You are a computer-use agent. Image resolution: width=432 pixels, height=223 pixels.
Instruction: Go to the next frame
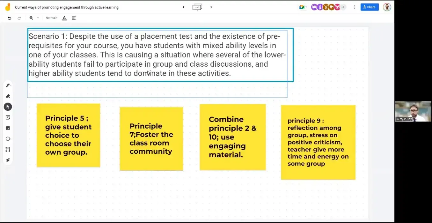coord(211,7)
